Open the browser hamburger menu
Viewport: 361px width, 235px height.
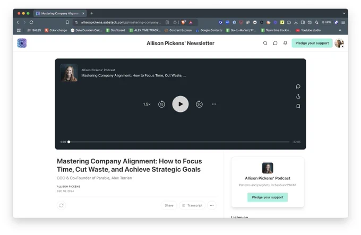pos(343,22)
